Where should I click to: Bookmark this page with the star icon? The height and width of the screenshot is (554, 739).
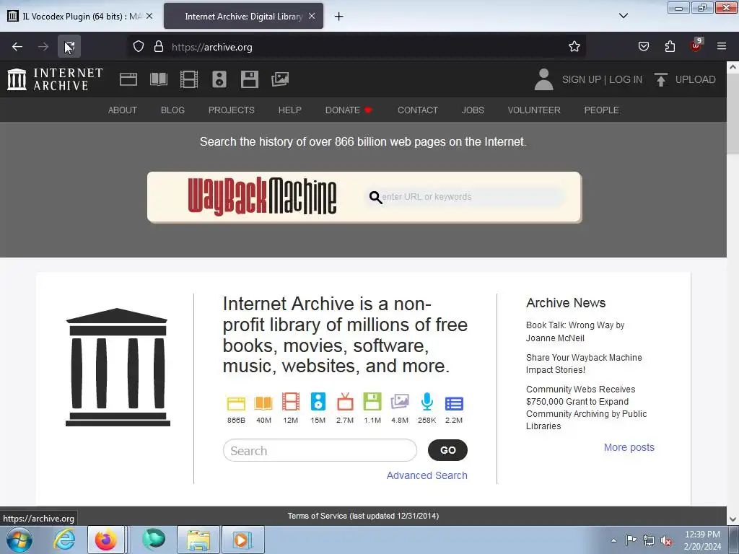[574, 47]
